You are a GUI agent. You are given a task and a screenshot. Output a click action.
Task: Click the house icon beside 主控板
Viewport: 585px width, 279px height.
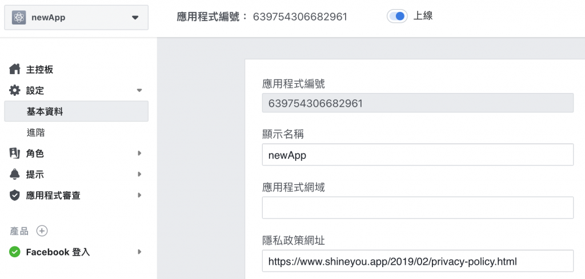(x=15, y=70)
